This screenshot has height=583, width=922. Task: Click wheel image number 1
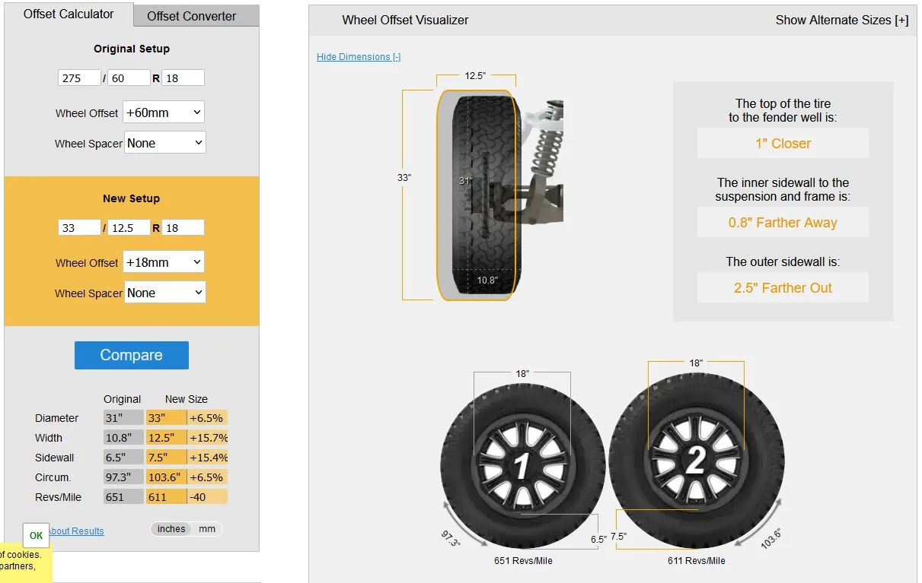(x=522, y=464)
